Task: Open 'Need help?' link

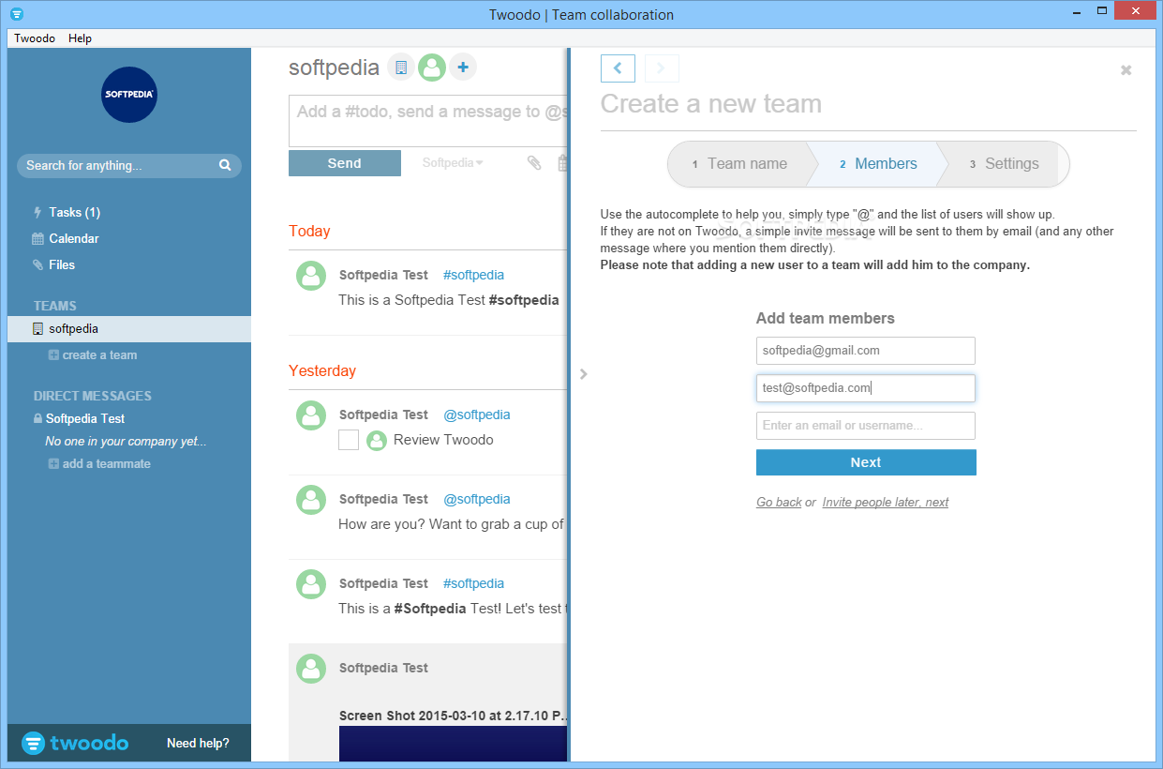Action: click(x=198, y=743)
